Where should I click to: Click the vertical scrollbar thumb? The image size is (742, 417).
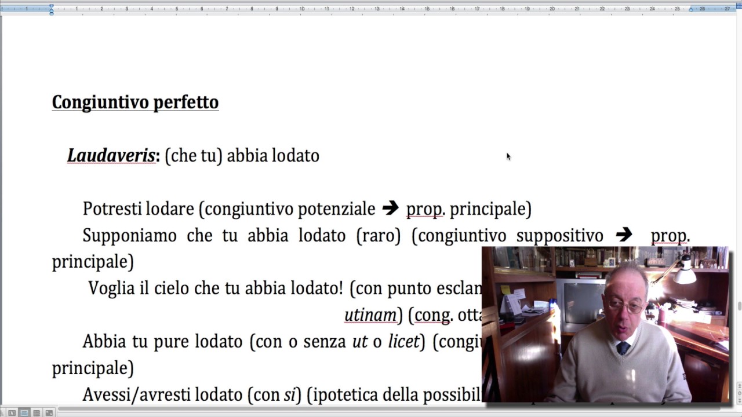pos(740,306)
